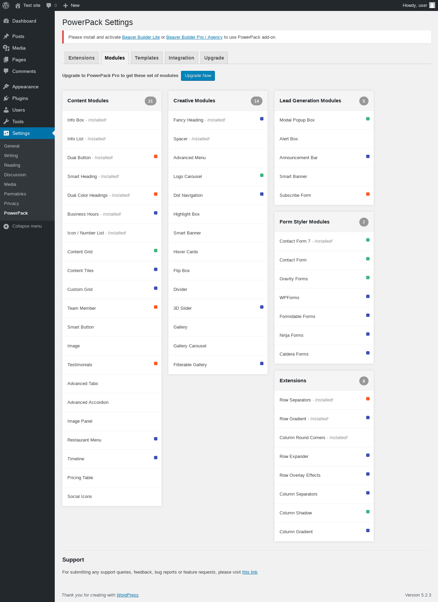This screenshot has height=602, width=438.
Task: Click the 14 badge on Creative Modules
Action: tap(257, 101)
